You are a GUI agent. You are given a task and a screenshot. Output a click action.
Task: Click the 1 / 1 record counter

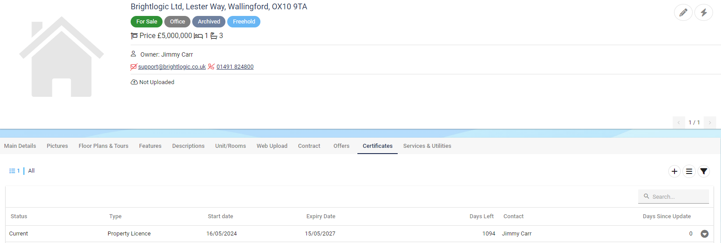[x=694, y=123]
